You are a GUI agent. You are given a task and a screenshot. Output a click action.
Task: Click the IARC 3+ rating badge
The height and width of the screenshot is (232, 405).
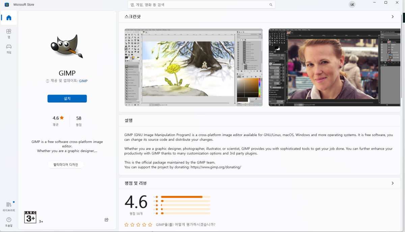pos(30,217)
